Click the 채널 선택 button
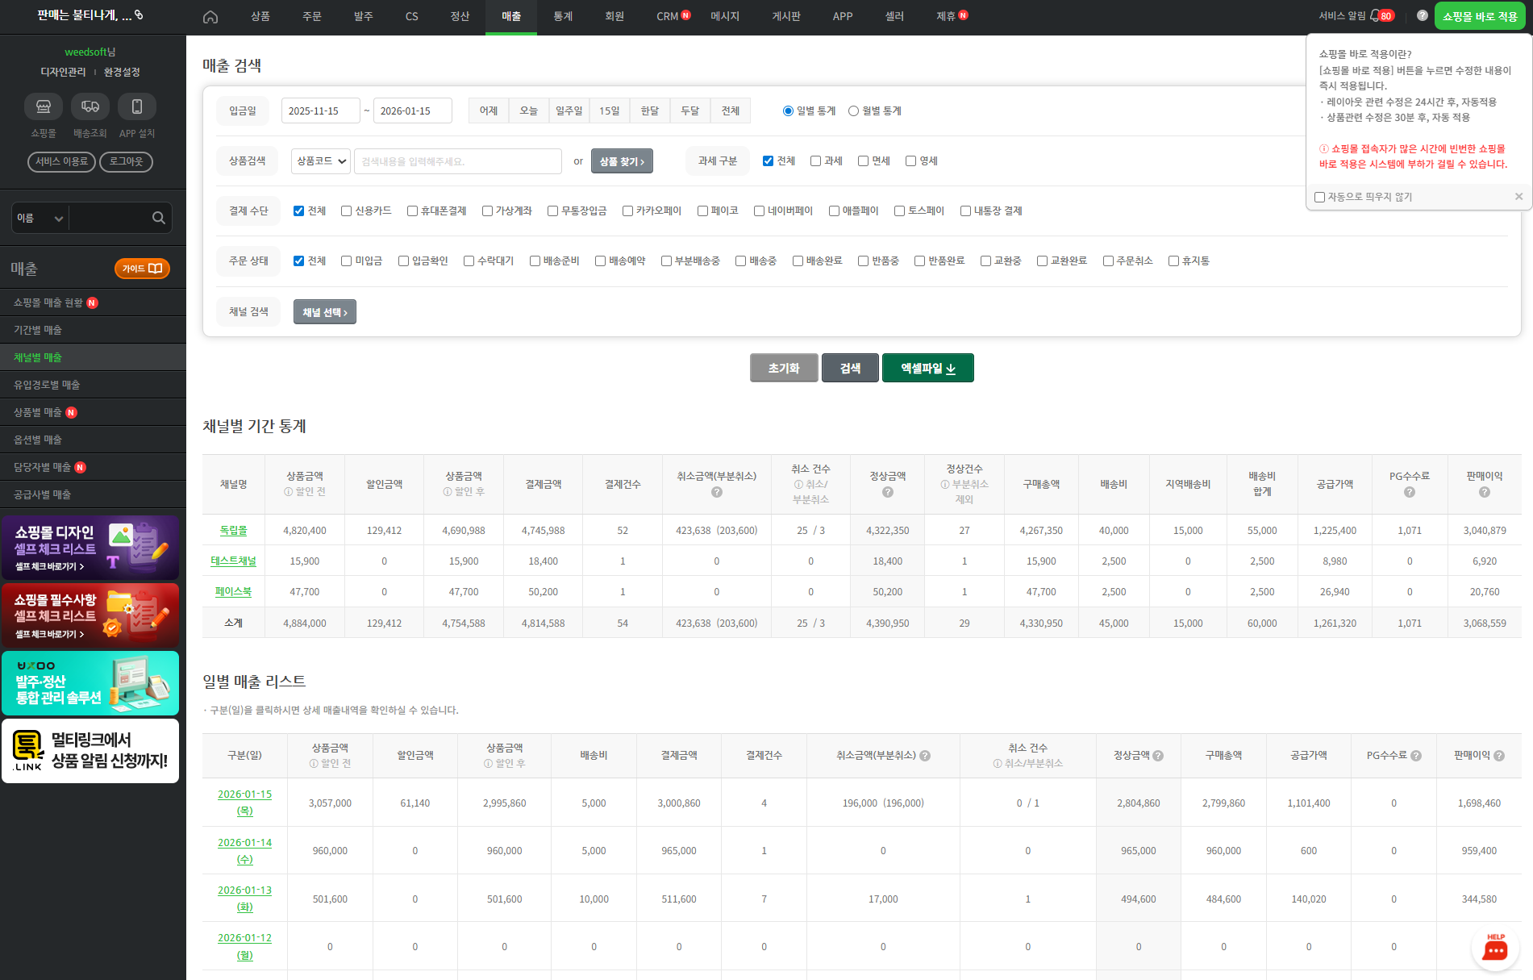Image resolution: width=1533 pixels, height=980 pixels. pyautogui.click(x=325, y=312)
